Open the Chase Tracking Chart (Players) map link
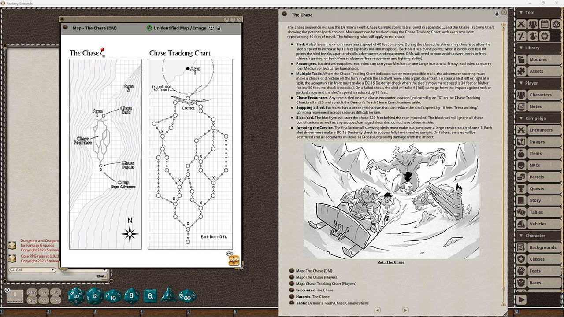 [x=330, y=284]
